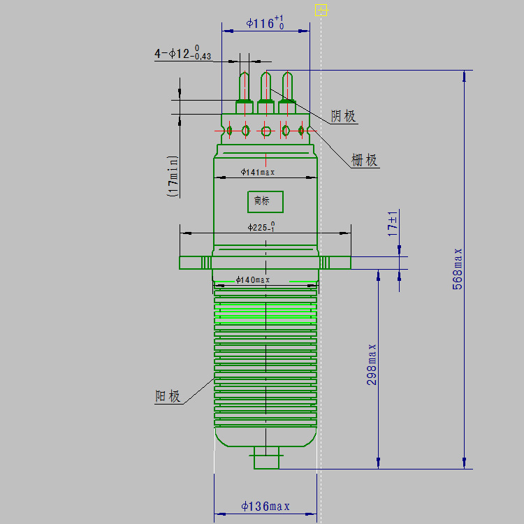Select the ф225 flange diameter dimension
Viewport: 524px width, 524px height.
click(261, 226)
